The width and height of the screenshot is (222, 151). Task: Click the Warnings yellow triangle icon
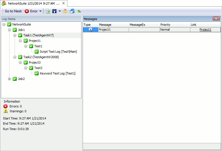(x=5, y=111)
